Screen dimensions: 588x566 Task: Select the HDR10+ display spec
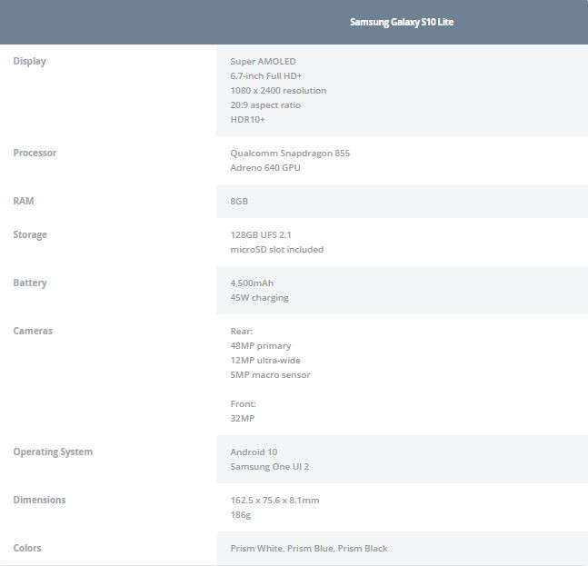pos(247,119)
